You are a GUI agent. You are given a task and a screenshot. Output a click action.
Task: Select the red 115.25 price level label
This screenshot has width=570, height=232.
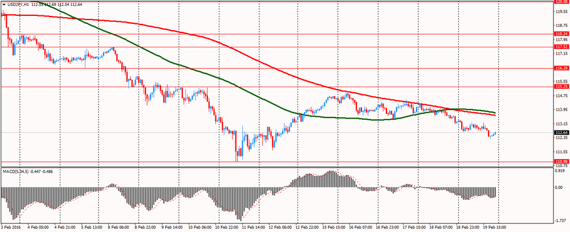click(x=562, y=87)
